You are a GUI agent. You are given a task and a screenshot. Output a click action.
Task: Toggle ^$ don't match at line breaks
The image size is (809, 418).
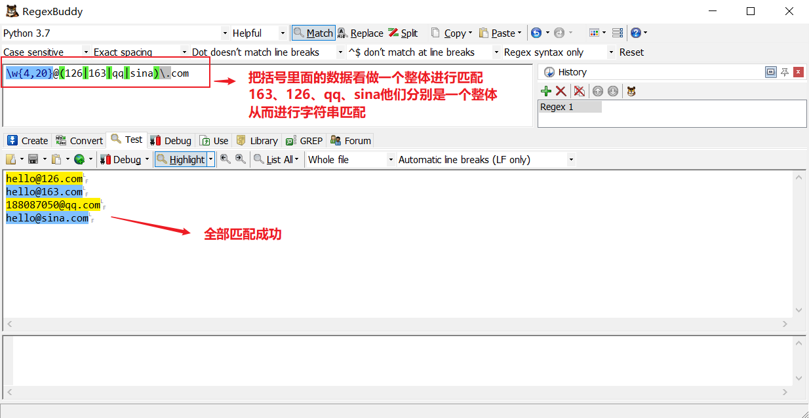(424, 52)
